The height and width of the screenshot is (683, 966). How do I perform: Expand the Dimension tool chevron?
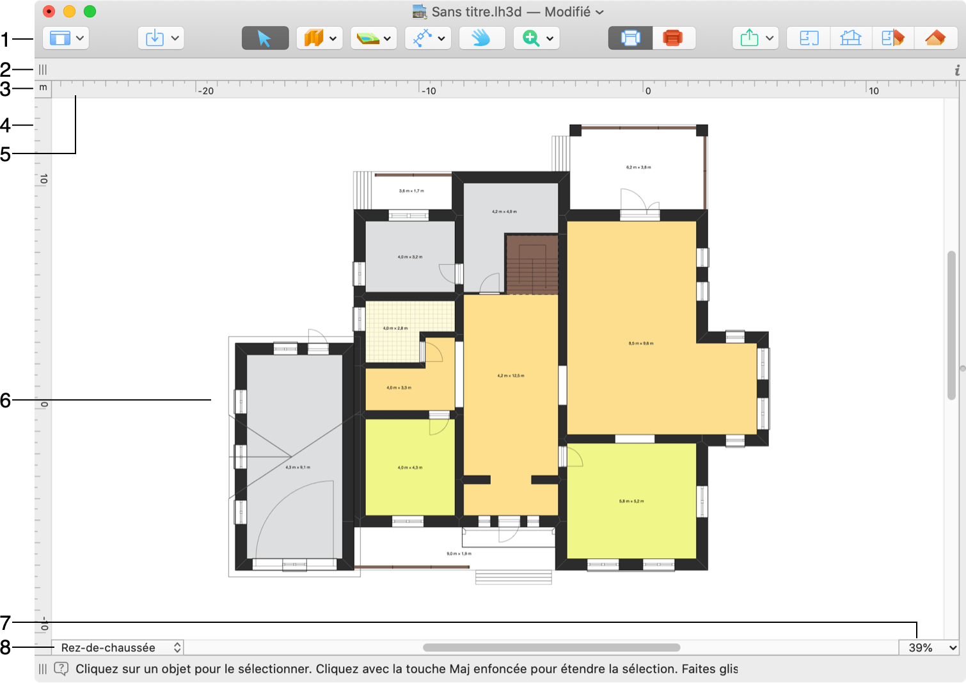[441, 38]
